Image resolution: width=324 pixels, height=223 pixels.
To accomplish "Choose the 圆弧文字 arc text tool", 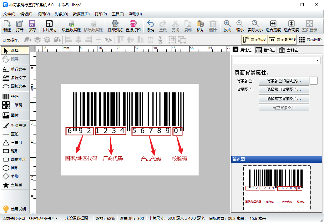I will click(x=15, y=86).
